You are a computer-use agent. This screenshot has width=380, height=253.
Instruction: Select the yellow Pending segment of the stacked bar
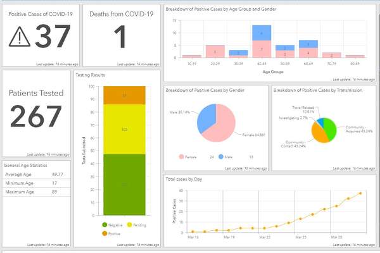(x=124, y=129)
